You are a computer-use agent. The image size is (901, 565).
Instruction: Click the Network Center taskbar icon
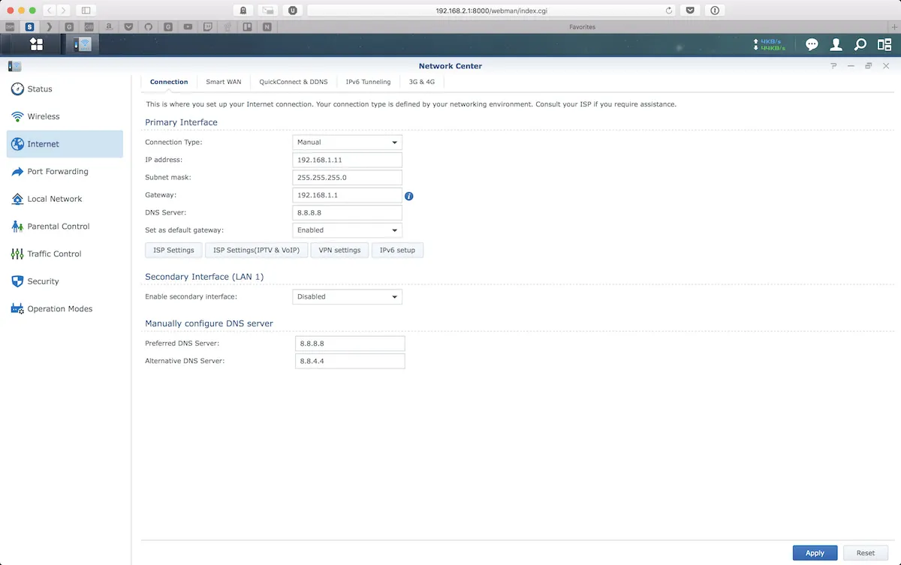(x=83, y=44)
